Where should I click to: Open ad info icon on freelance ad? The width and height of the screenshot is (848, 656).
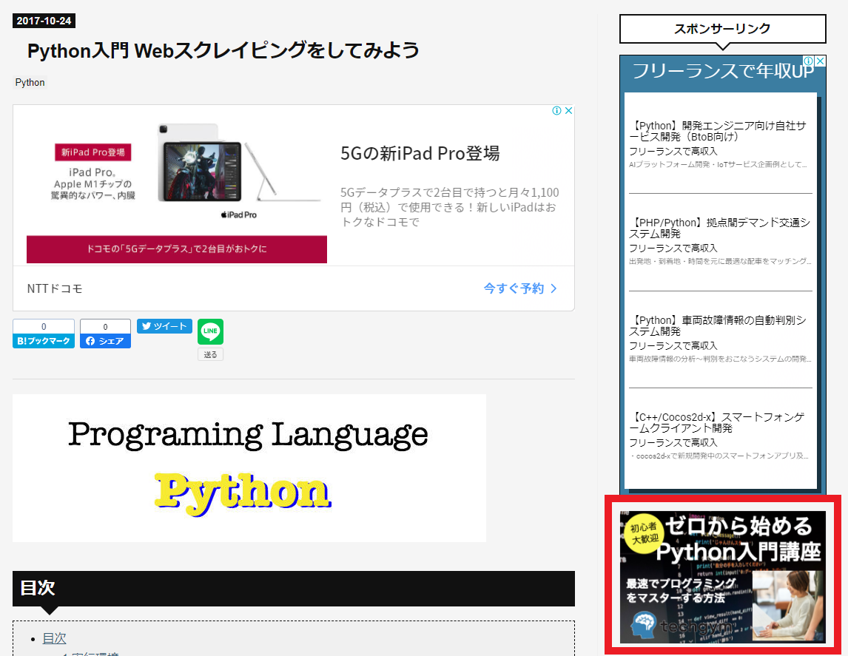tap(809, 61)
